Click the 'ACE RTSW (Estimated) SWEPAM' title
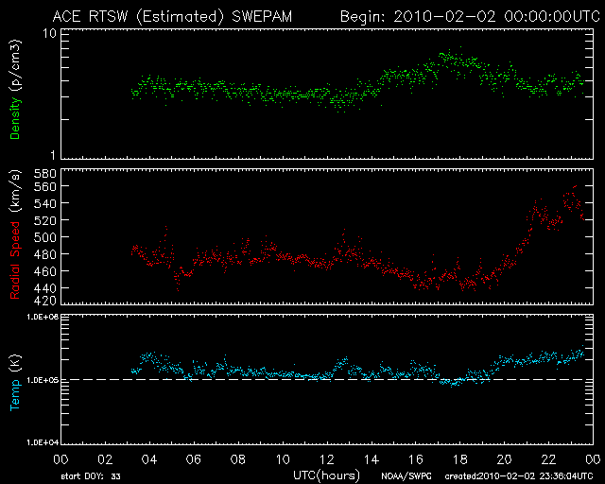Viewport: 605px width, 484px height. 172,17
